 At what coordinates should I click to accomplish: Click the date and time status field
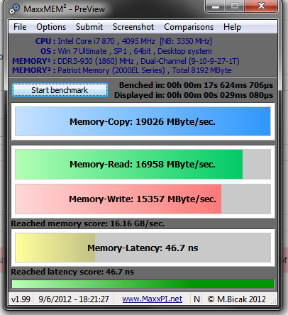74,299
